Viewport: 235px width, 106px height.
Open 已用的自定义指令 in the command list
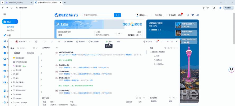point(20,62)
